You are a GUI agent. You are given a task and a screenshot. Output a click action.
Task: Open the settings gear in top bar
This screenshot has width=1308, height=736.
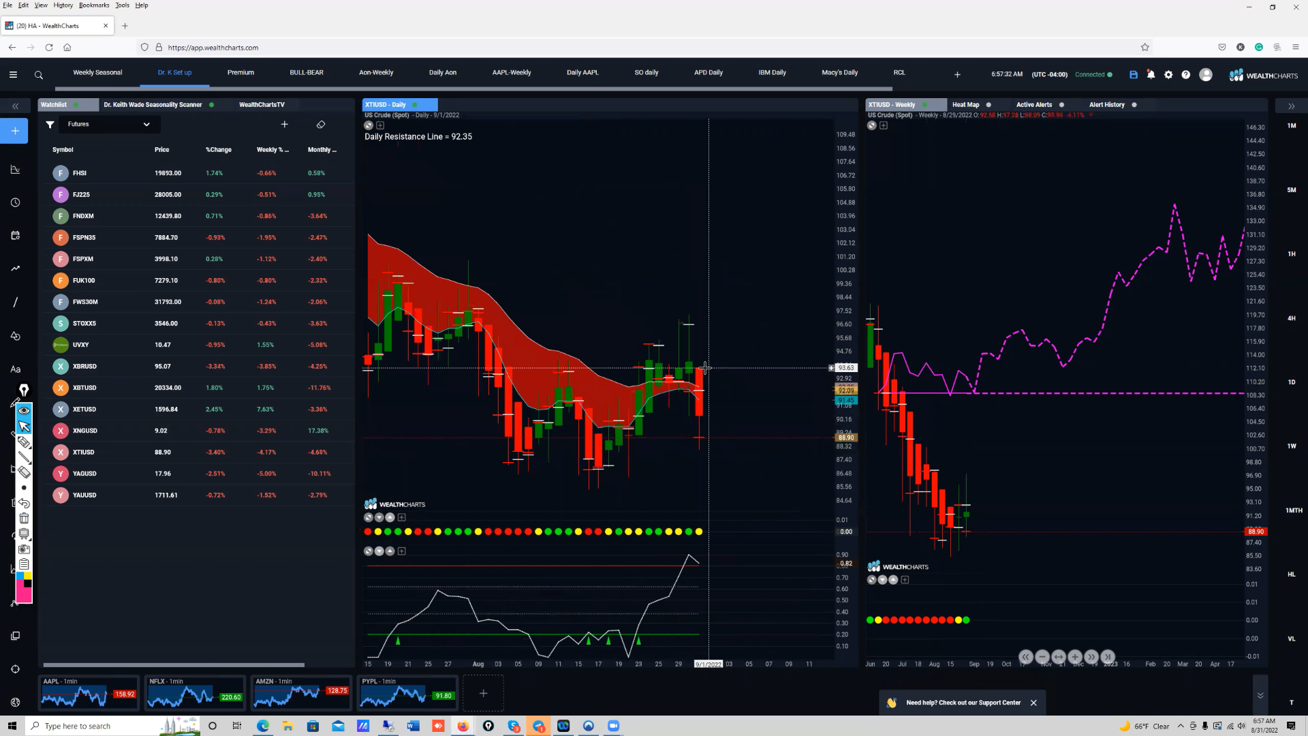tap(1168, 75)
